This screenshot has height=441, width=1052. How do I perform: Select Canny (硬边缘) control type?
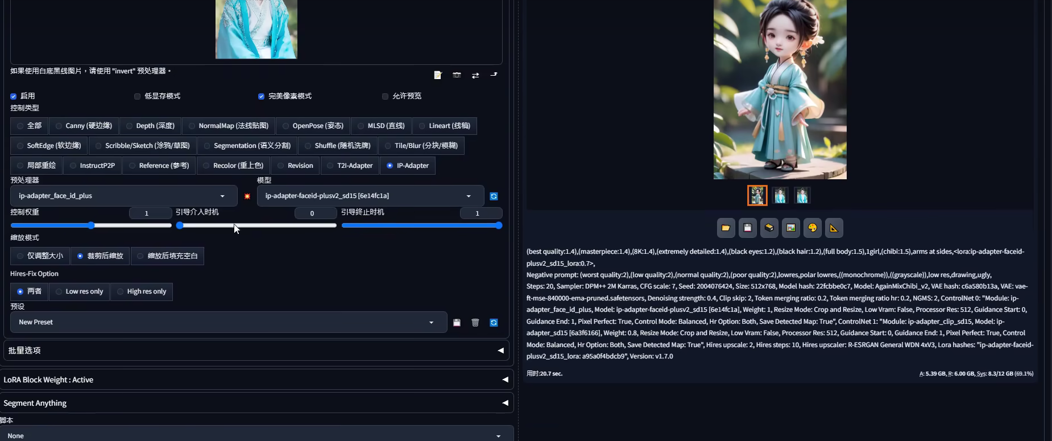coord(84,126)
